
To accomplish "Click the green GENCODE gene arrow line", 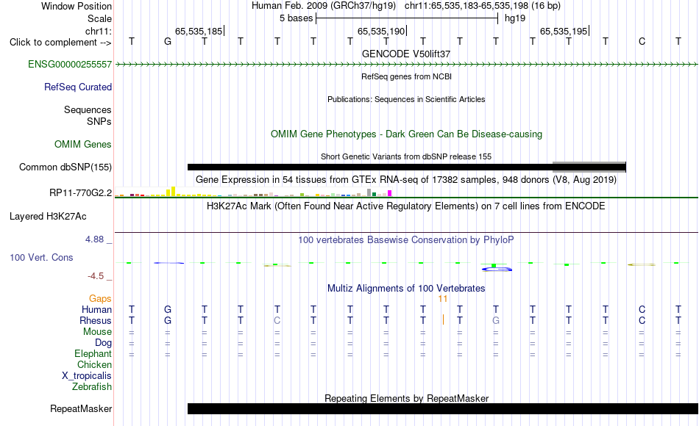I will click(406, 65).
